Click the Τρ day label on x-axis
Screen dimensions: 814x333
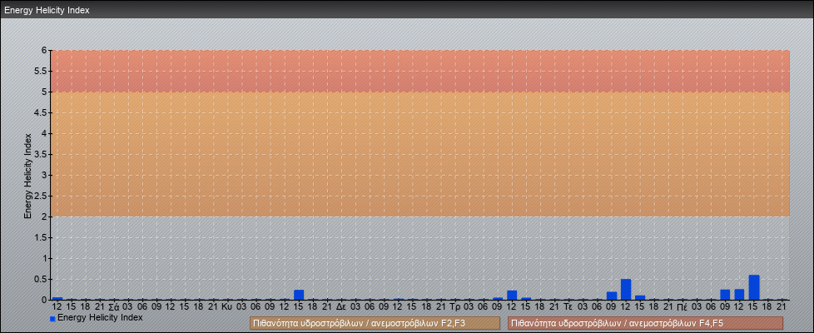coord(455,306)
